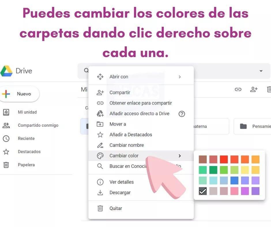Click the help question mark icon

pyautogui.click(x=182, y=114)
